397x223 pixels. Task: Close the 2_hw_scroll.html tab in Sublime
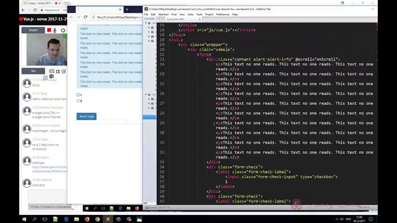click(x=200, y=19)
